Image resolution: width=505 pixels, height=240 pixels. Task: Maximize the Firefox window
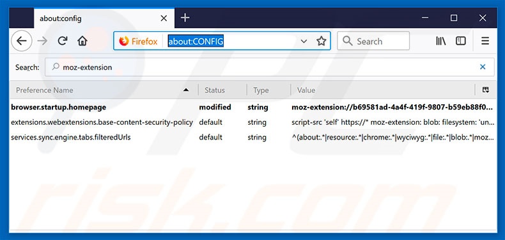click(x=454, y=18)
